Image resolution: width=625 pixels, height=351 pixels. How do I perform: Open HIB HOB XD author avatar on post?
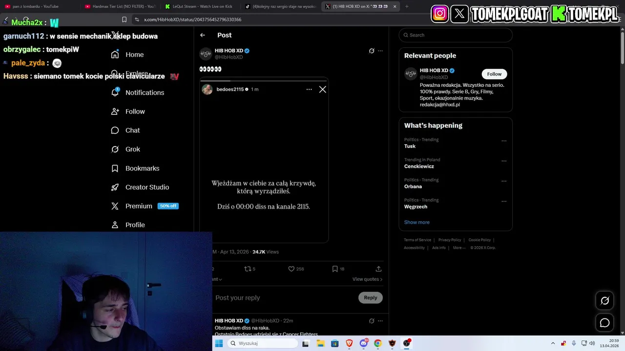click(206, 54)
